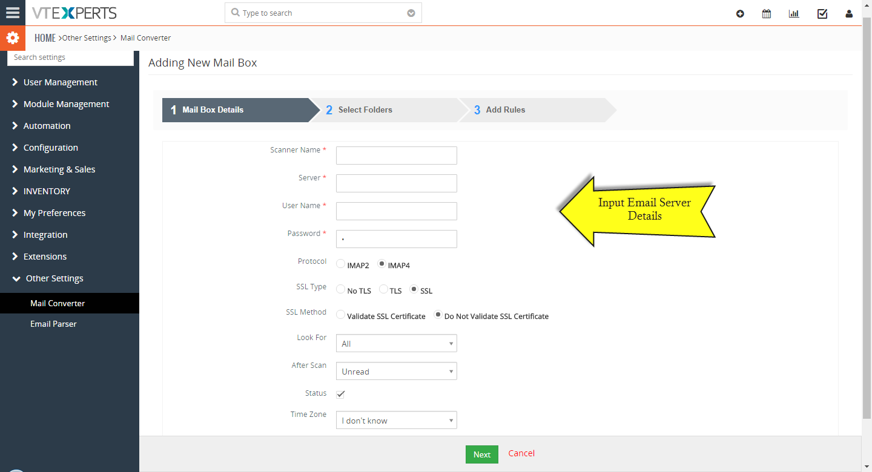Click the vertical page scrollbar
Image resolution: width=872 pixels, height=472 pixels.
pyautogui.click(x=867, y=218)
